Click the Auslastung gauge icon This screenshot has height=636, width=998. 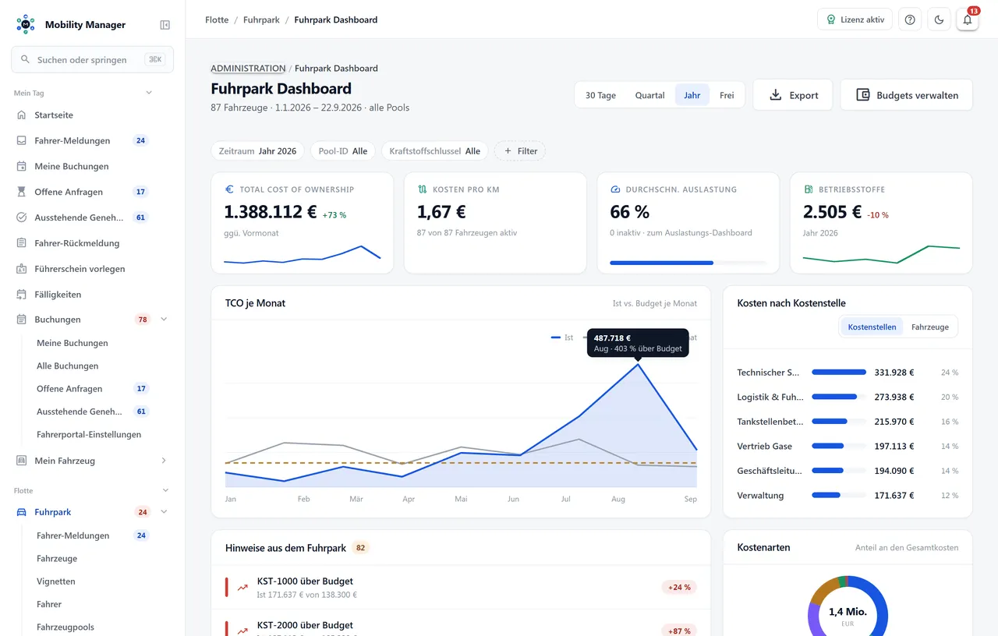(615, 189)
